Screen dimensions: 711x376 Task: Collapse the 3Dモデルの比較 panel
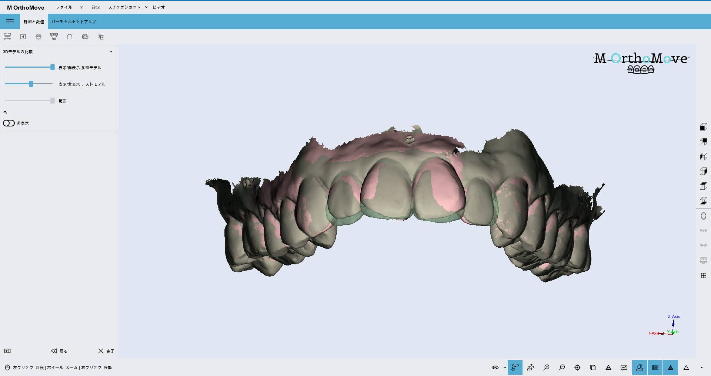pyautogui.click(x=110, y=52)
